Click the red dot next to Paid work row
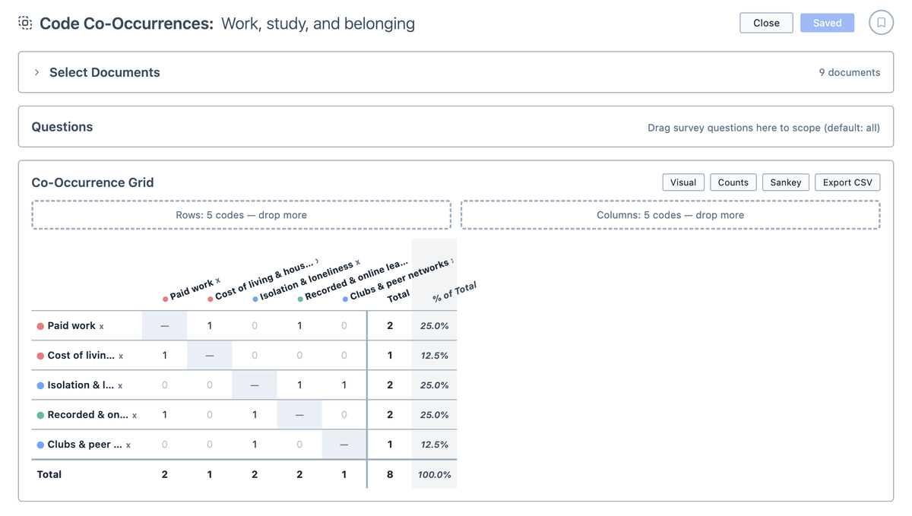This screenshot has height=516, width=912. (x=40, y=326)
